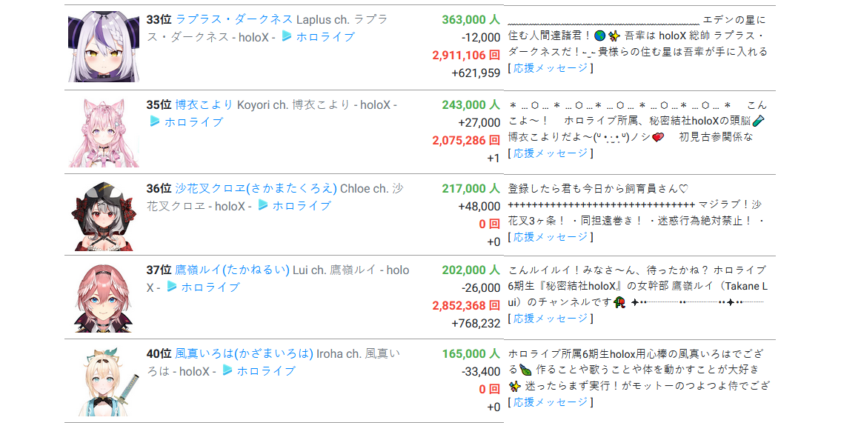Open ラプラス・ダークネス channel link
Image resolution: width=841 pixels, height=423 pixels.
[234, 19]
